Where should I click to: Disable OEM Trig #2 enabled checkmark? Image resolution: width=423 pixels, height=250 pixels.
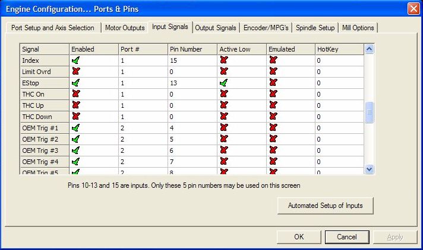coord(76,139)
